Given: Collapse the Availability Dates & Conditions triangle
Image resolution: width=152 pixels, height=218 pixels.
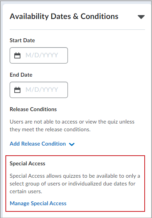Looking at the screenshot, I should click(x=141, y=17).
